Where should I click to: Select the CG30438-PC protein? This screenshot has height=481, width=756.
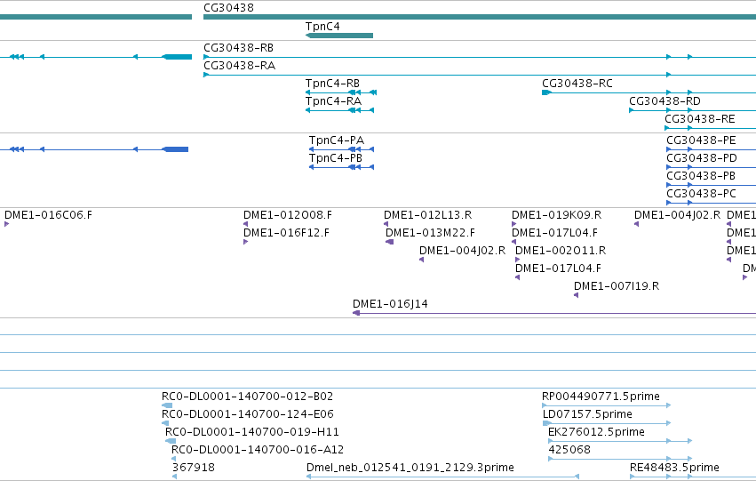tap(712, 203)
